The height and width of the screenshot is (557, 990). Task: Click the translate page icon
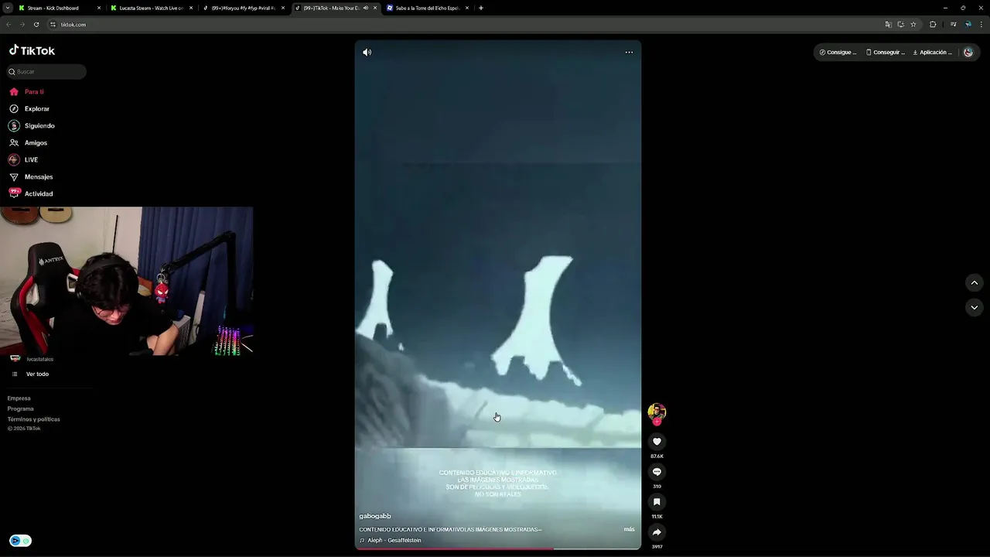(x=888, y=25)
